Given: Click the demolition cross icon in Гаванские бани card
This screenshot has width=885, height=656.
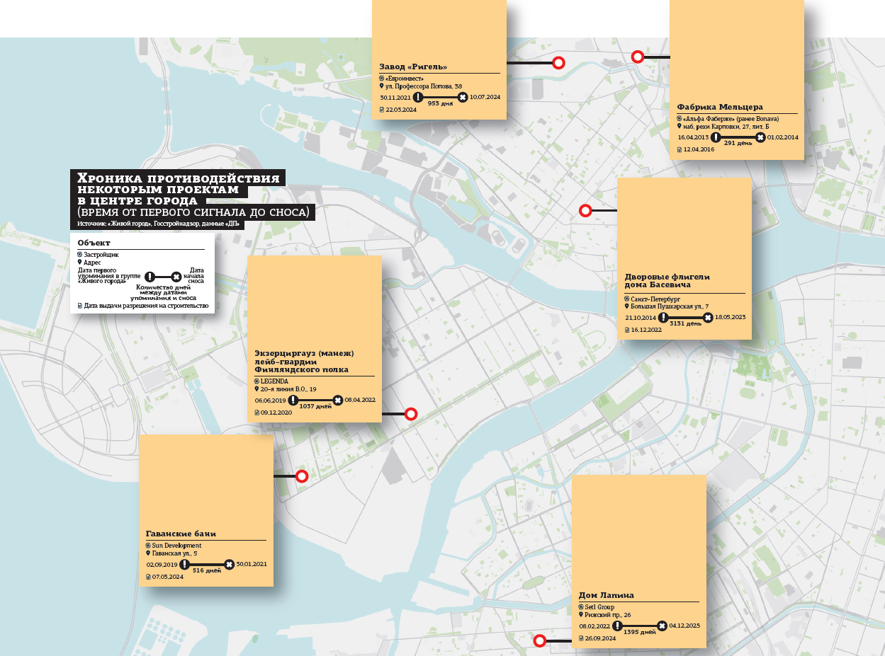Looking at the screenshot, I should tap(229, 565).
